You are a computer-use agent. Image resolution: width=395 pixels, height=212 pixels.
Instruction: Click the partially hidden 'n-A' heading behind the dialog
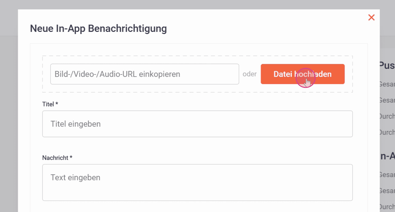pyautogui.click(x=387, y=156)
